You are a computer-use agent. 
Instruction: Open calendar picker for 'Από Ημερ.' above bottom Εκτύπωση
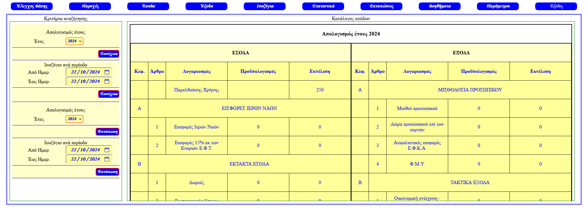click(x=107, y=150)
